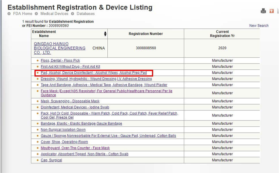
Task: Click Manufacturer in the Floss, Dental row
Action: pyautogui.click(x=222, y=61)
